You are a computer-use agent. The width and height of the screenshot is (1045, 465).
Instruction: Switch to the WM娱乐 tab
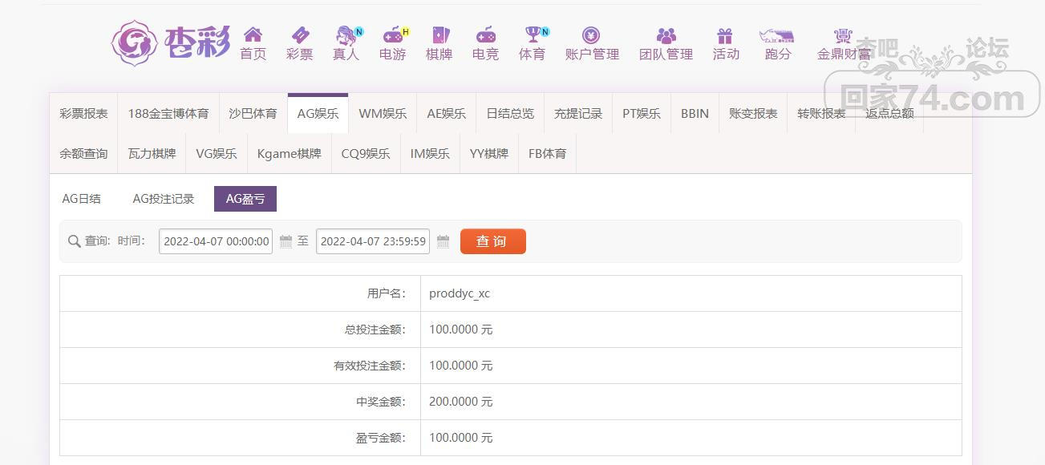coord(383,113)
